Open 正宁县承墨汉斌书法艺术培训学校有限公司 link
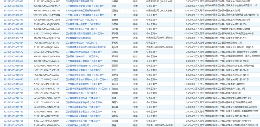 [x=86, y=47]
